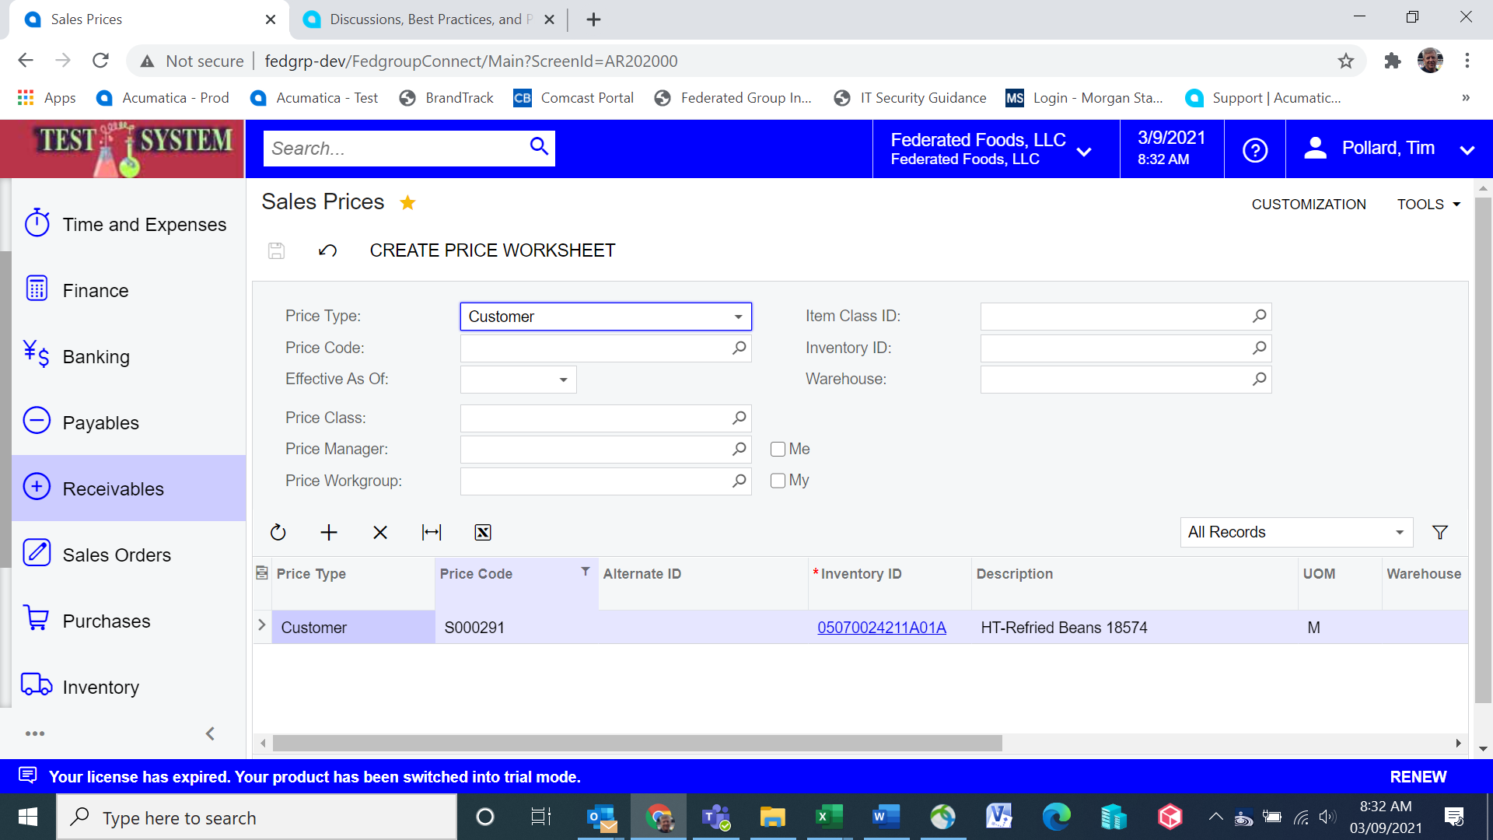This screenshot has height=840, width=1493.
Task: Bookmark page with browser star icon
Action: point(1346,61)
